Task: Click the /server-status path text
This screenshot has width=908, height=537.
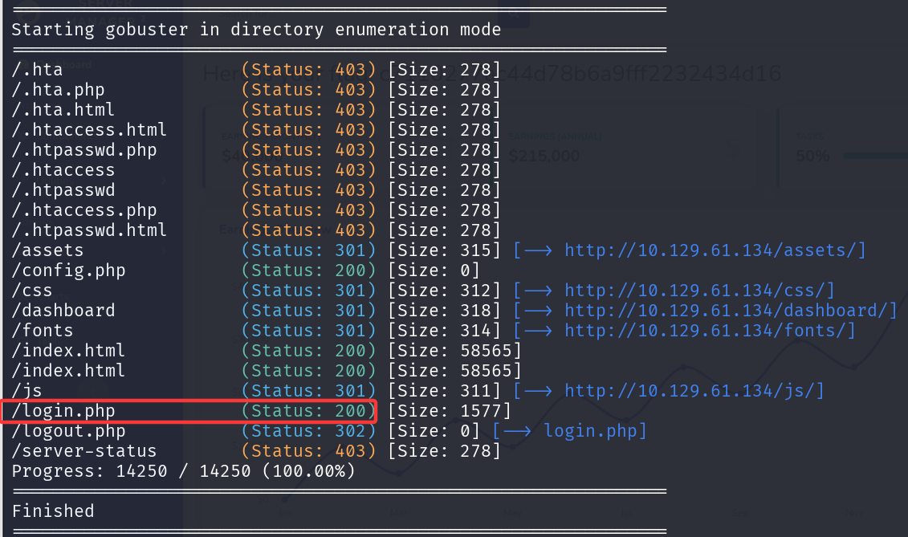Action: pos(84,451)
